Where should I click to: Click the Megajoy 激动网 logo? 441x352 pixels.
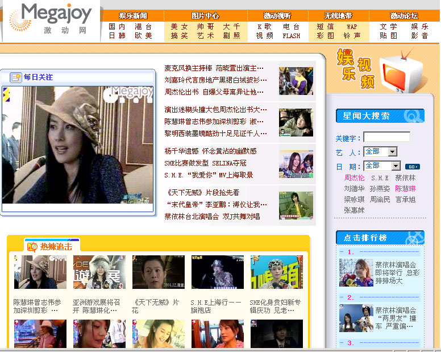tap(51, 19)
